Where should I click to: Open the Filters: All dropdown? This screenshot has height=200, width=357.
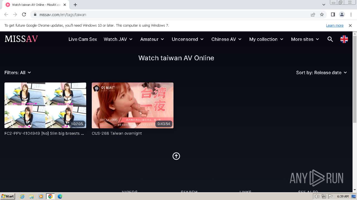(18, 72)
